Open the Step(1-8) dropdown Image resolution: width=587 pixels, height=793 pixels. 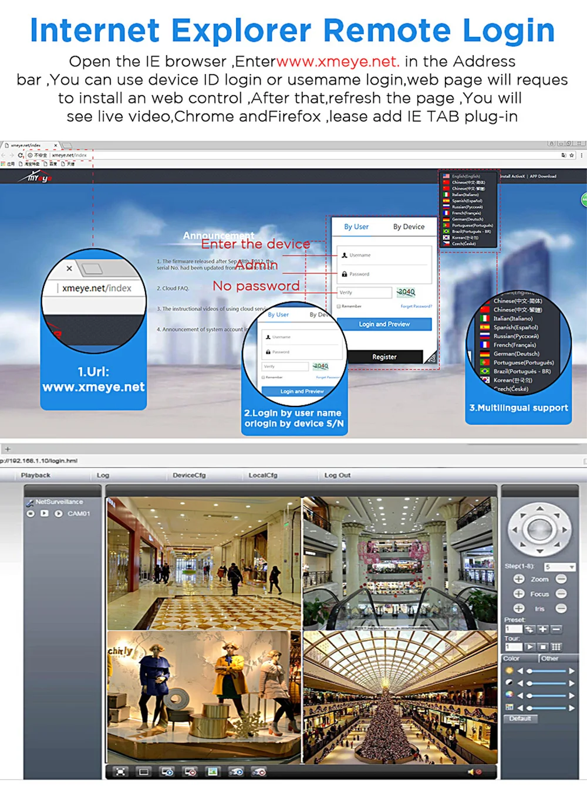(x=559, y=567)
